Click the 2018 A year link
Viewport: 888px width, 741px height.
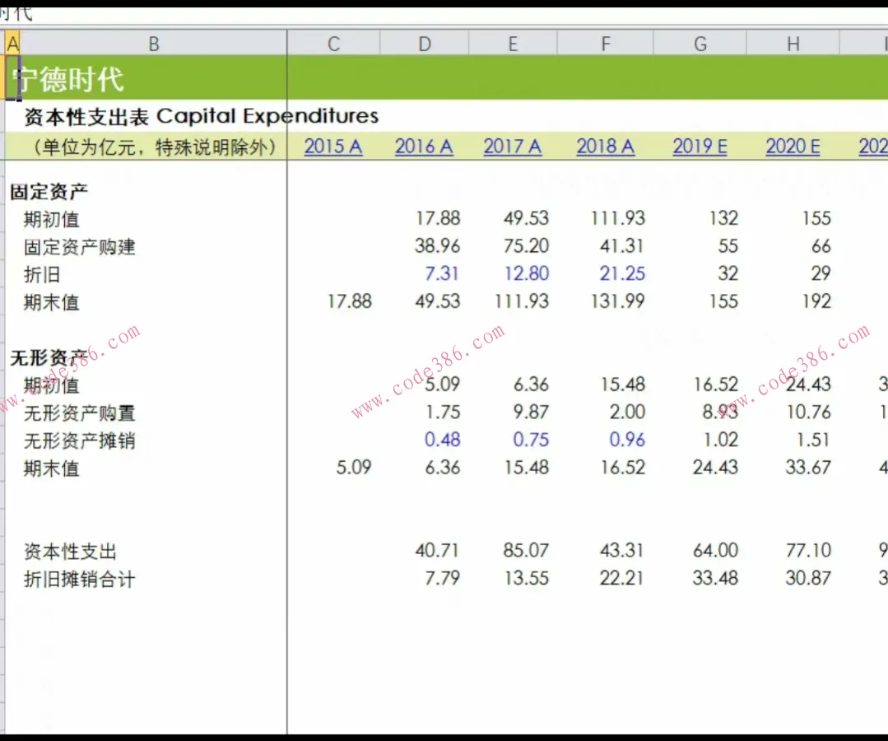click(606, 146)
